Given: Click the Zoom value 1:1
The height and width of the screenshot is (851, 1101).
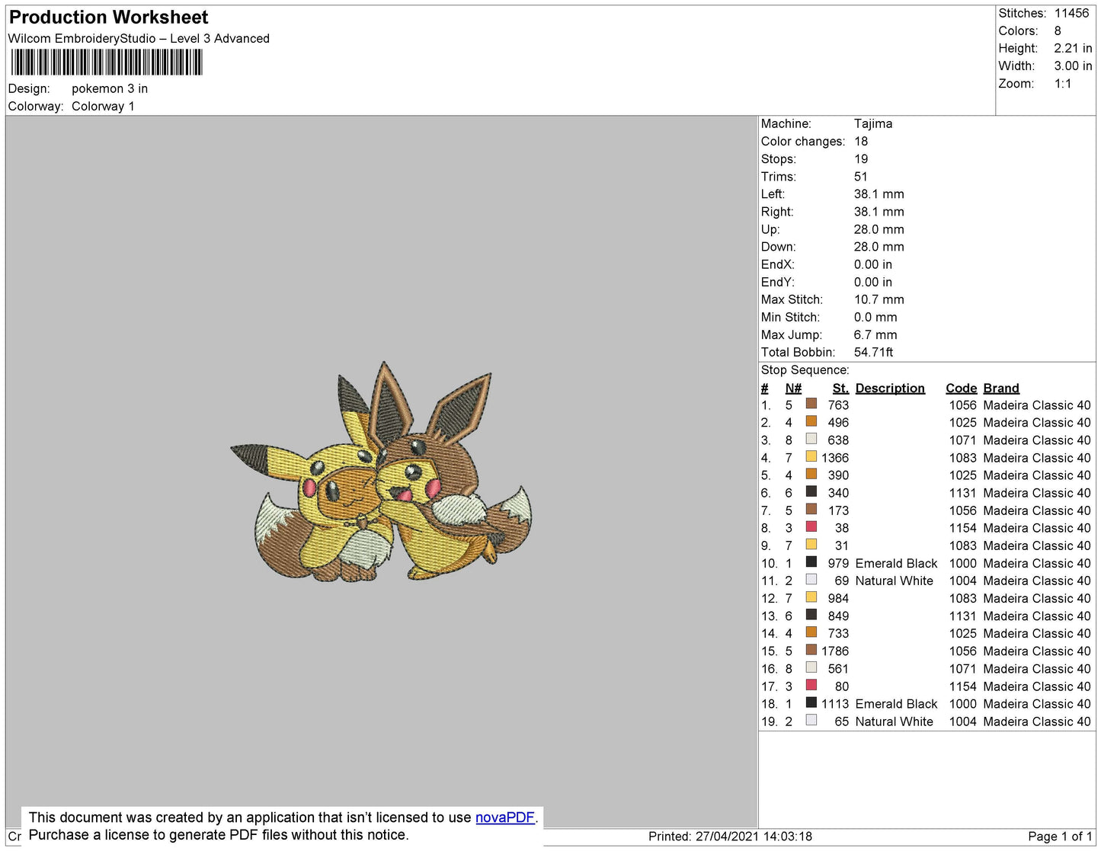Looking at the screenshot, I should 1063,84.
